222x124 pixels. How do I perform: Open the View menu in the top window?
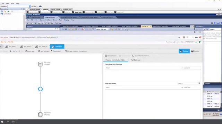(x=7, y=3)
